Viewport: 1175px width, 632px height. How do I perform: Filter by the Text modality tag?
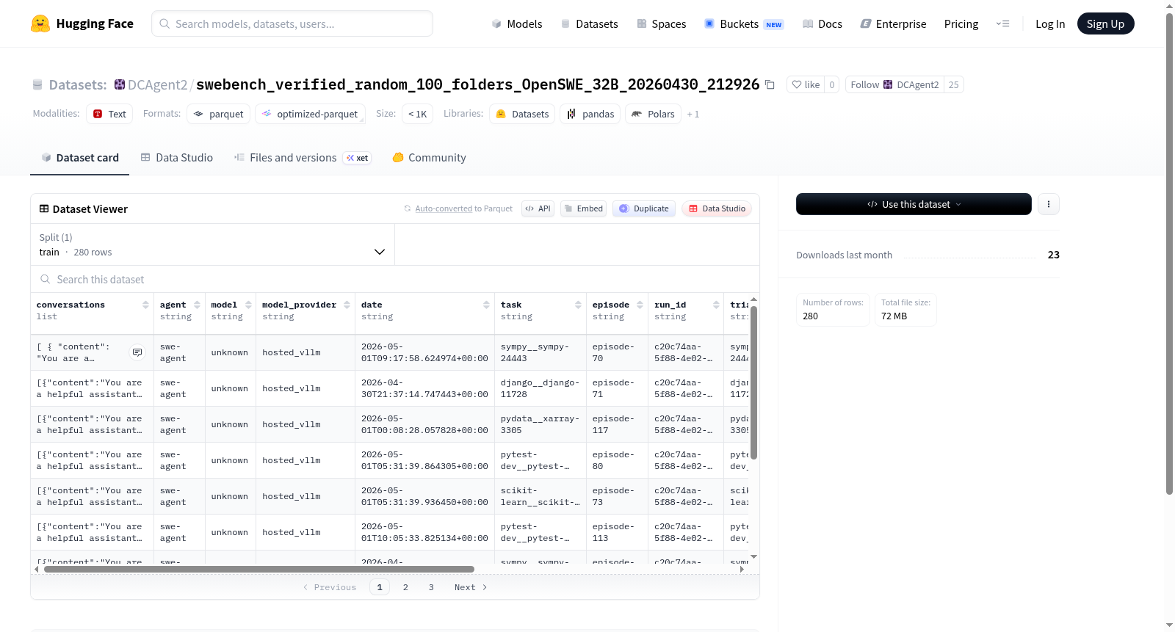(x=109, y=114)
